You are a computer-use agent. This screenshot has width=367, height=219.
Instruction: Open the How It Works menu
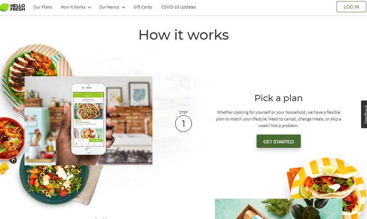(75, 7)
